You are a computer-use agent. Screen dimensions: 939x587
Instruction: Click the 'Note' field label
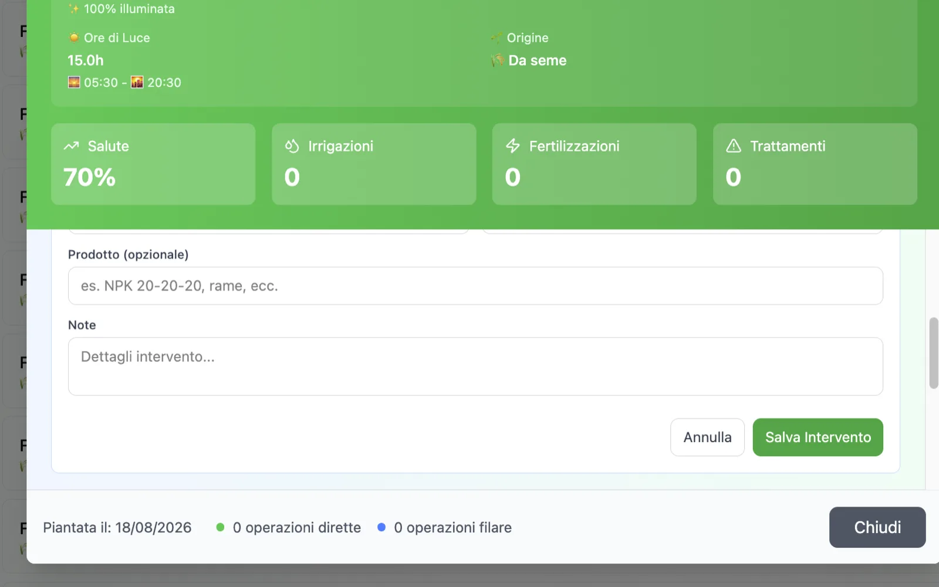(x=82, y=325)
